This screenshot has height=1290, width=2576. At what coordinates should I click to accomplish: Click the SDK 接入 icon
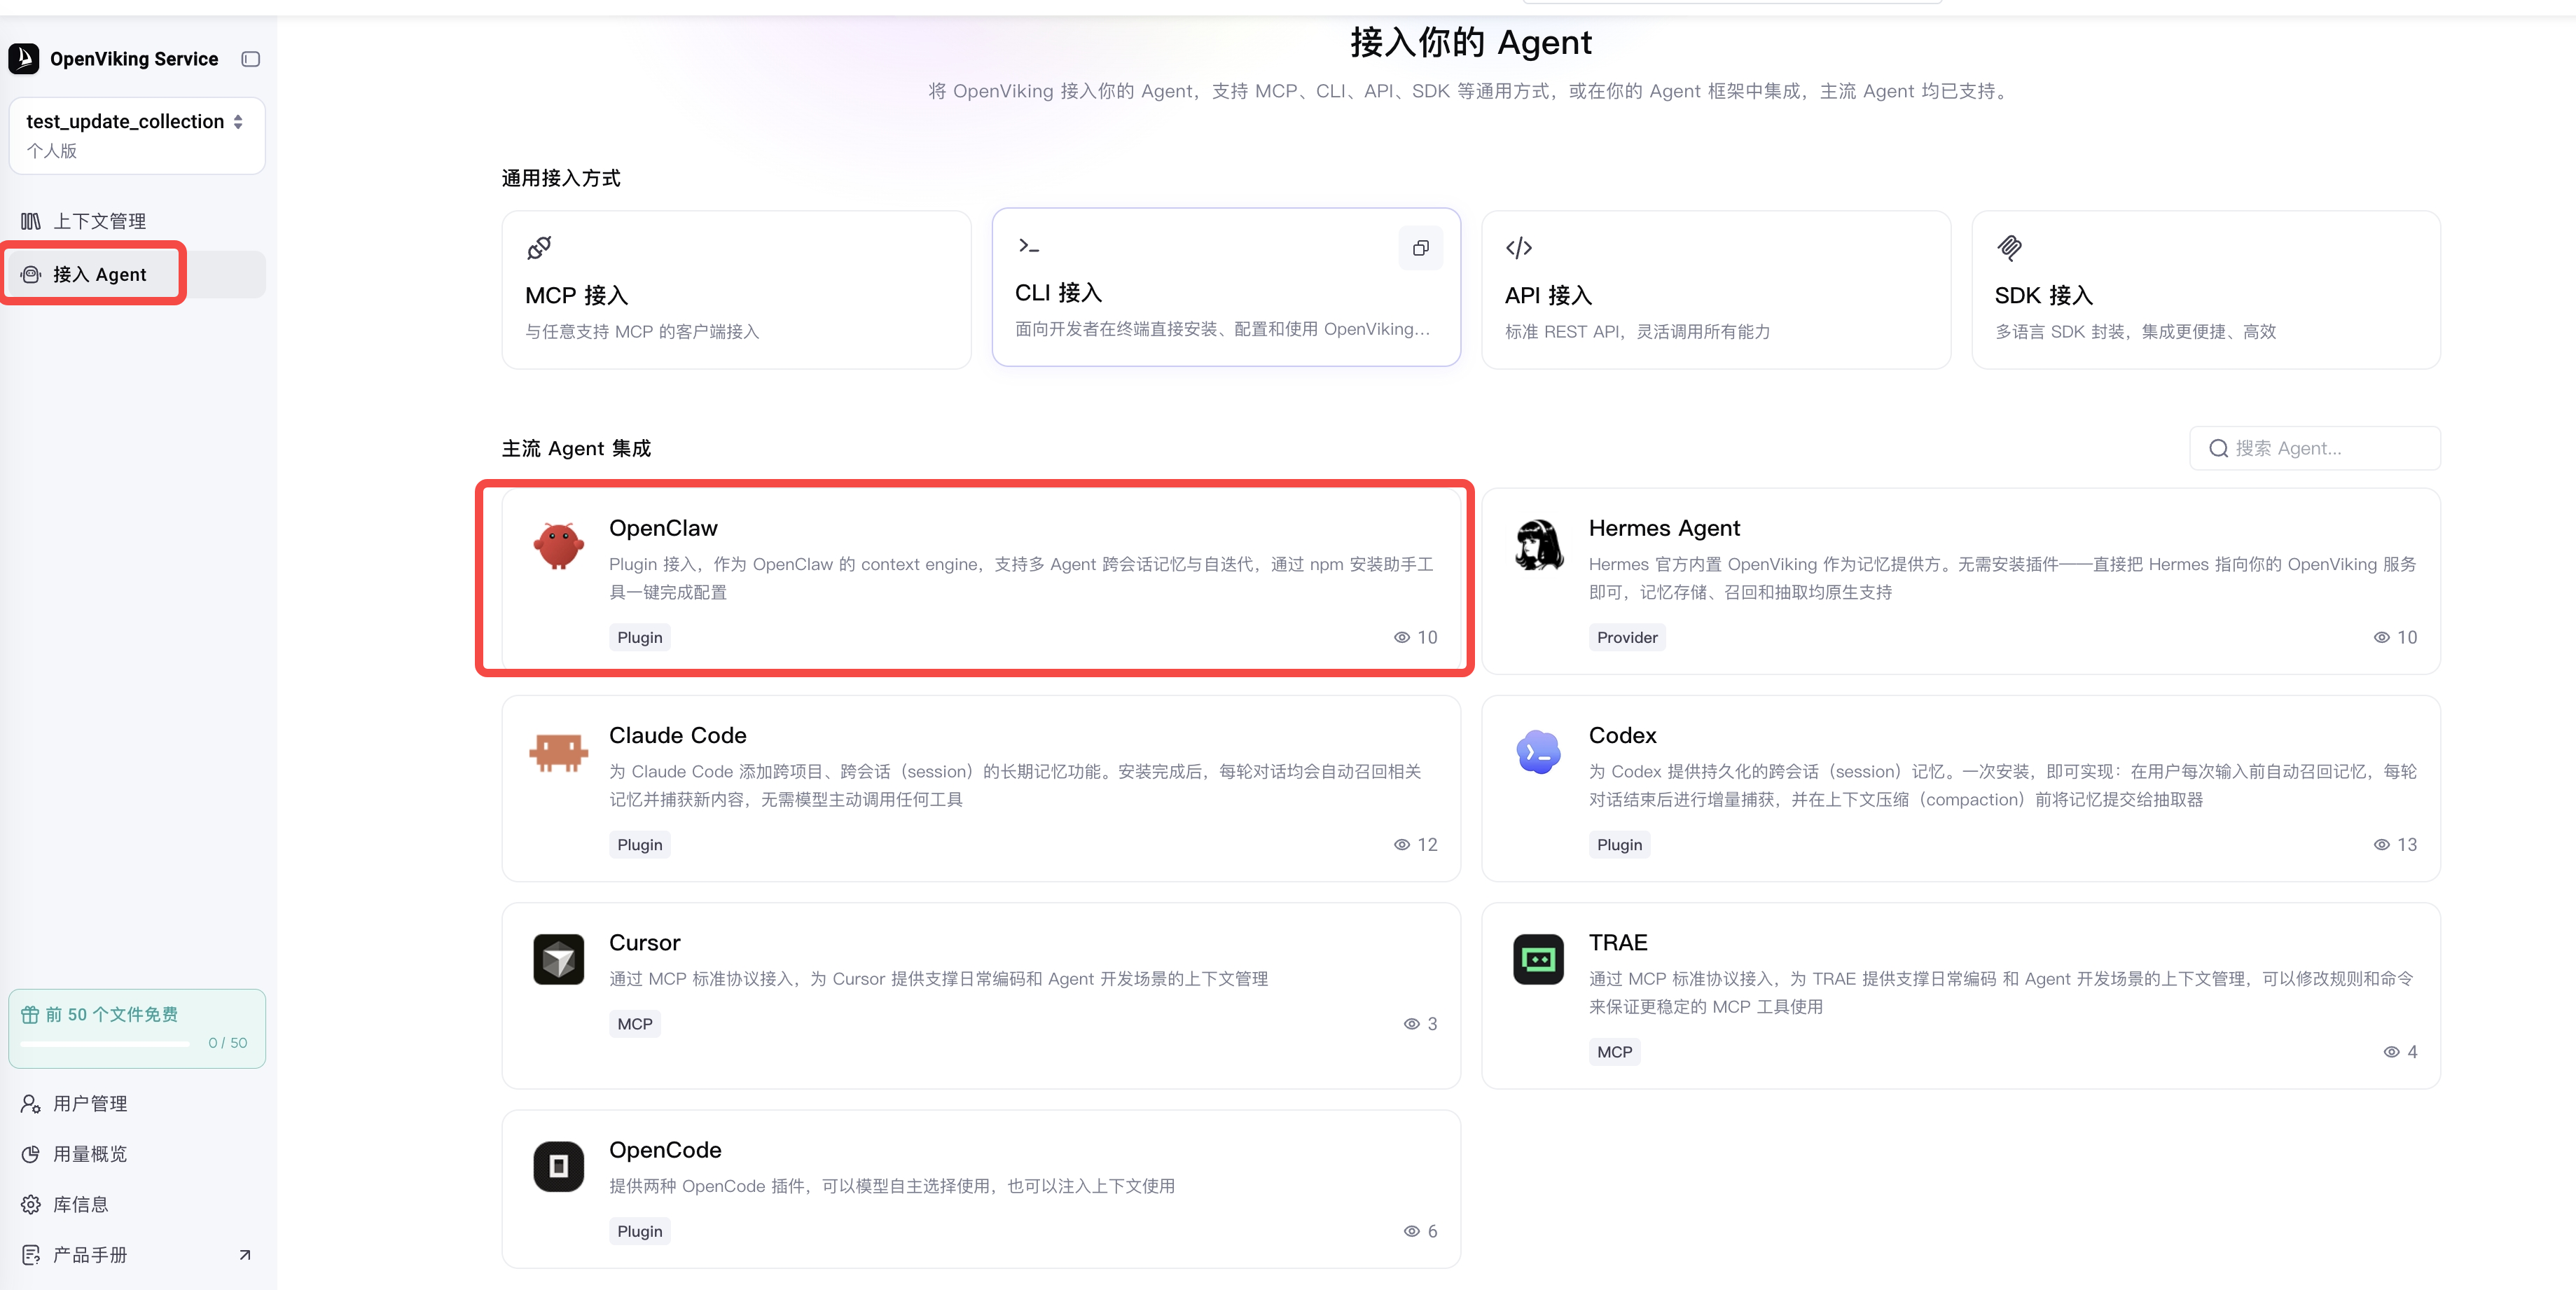[x=2009, y=248]
